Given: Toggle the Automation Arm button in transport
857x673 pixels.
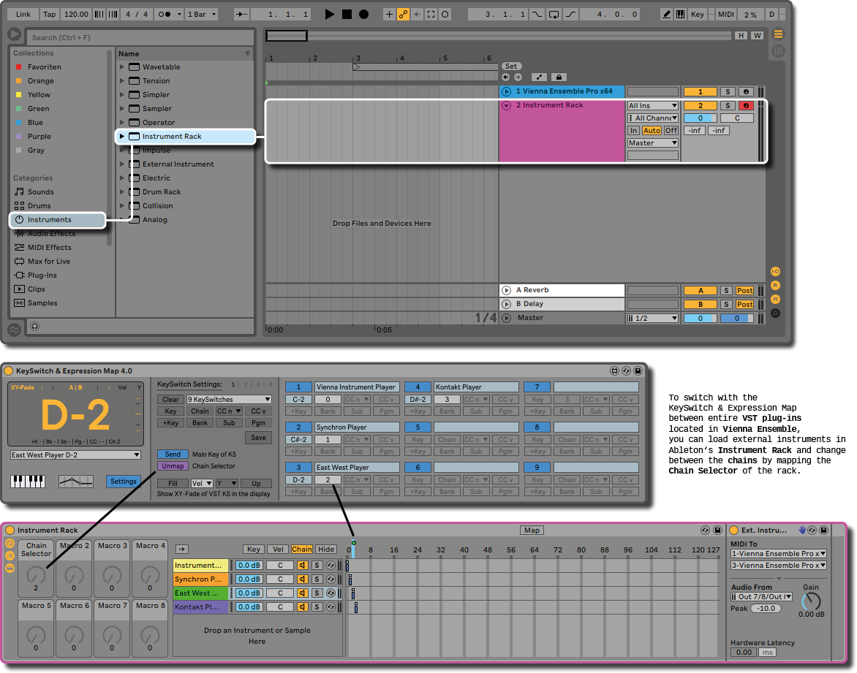Looking at the screenshot, I should click(404, 14).
